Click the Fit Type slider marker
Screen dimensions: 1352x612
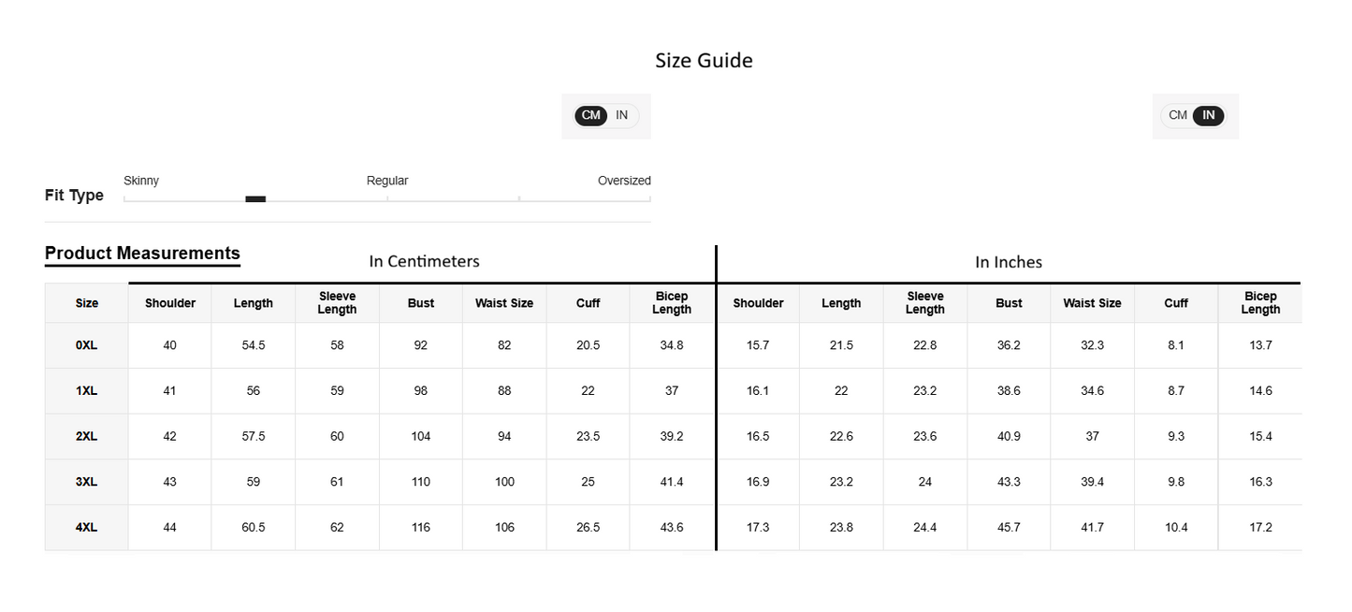pos(255,198)
